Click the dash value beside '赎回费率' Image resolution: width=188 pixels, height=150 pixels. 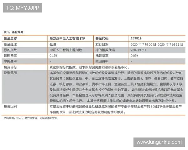[132, 61]
